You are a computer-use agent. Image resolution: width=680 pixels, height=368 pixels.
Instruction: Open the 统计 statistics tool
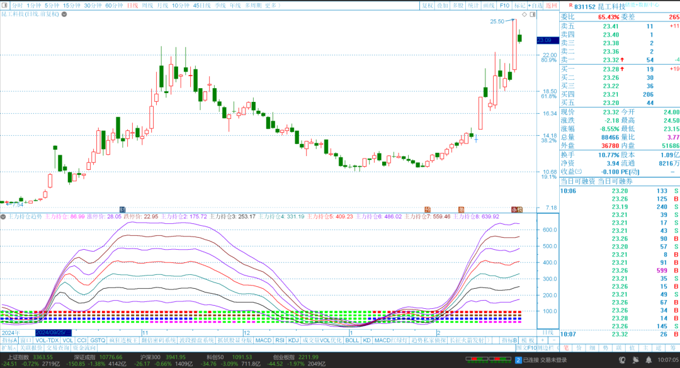tap(473, 6)
